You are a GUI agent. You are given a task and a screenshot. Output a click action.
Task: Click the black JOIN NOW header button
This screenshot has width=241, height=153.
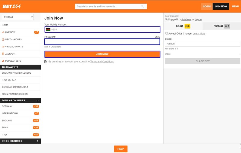pos(221,6)
